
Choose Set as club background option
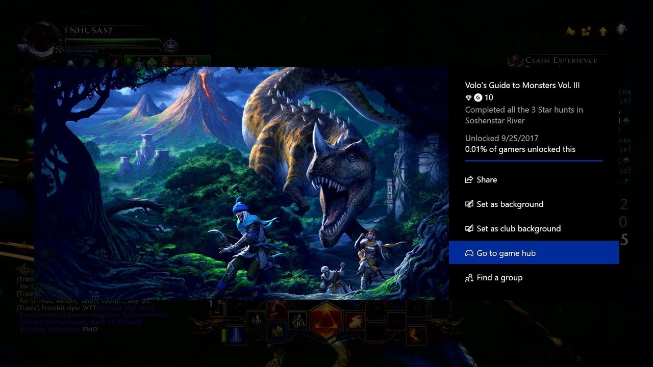click(x=534, y=228)
